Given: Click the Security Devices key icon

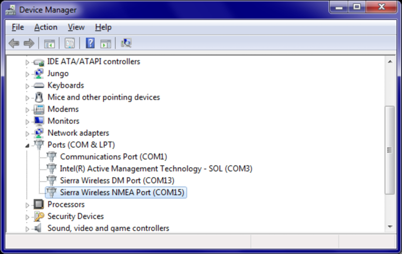Looking at the screenshot, I should tap(39, 216).
